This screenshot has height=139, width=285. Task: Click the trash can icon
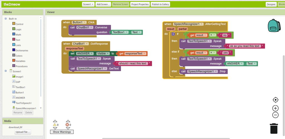point(274,128)
